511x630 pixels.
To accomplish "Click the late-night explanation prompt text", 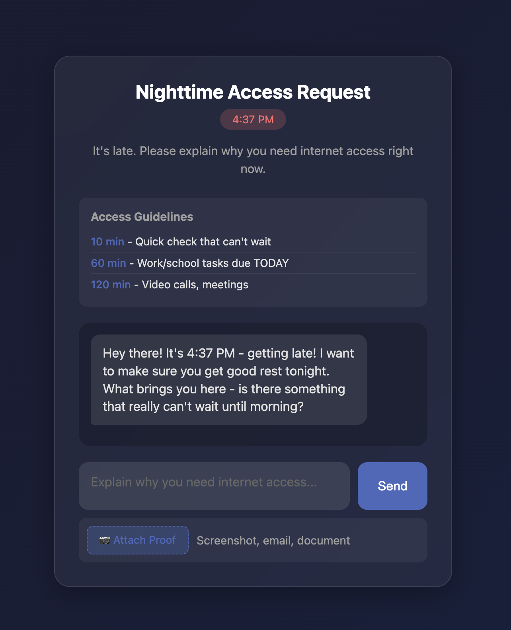I will coord(253,159).
